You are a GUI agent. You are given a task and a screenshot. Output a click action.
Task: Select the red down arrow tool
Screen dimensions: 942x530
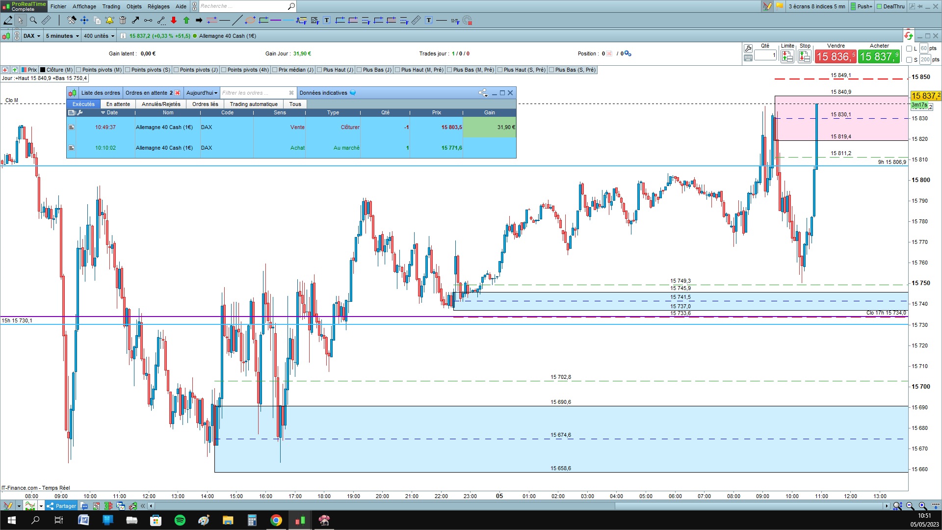click(x=174, y=20)
